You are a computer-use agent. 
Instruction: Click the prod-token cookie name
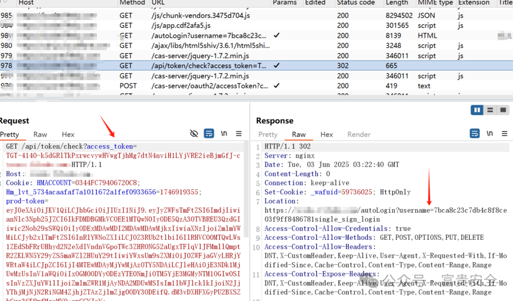pyautogui.click(x=25, y=201)
